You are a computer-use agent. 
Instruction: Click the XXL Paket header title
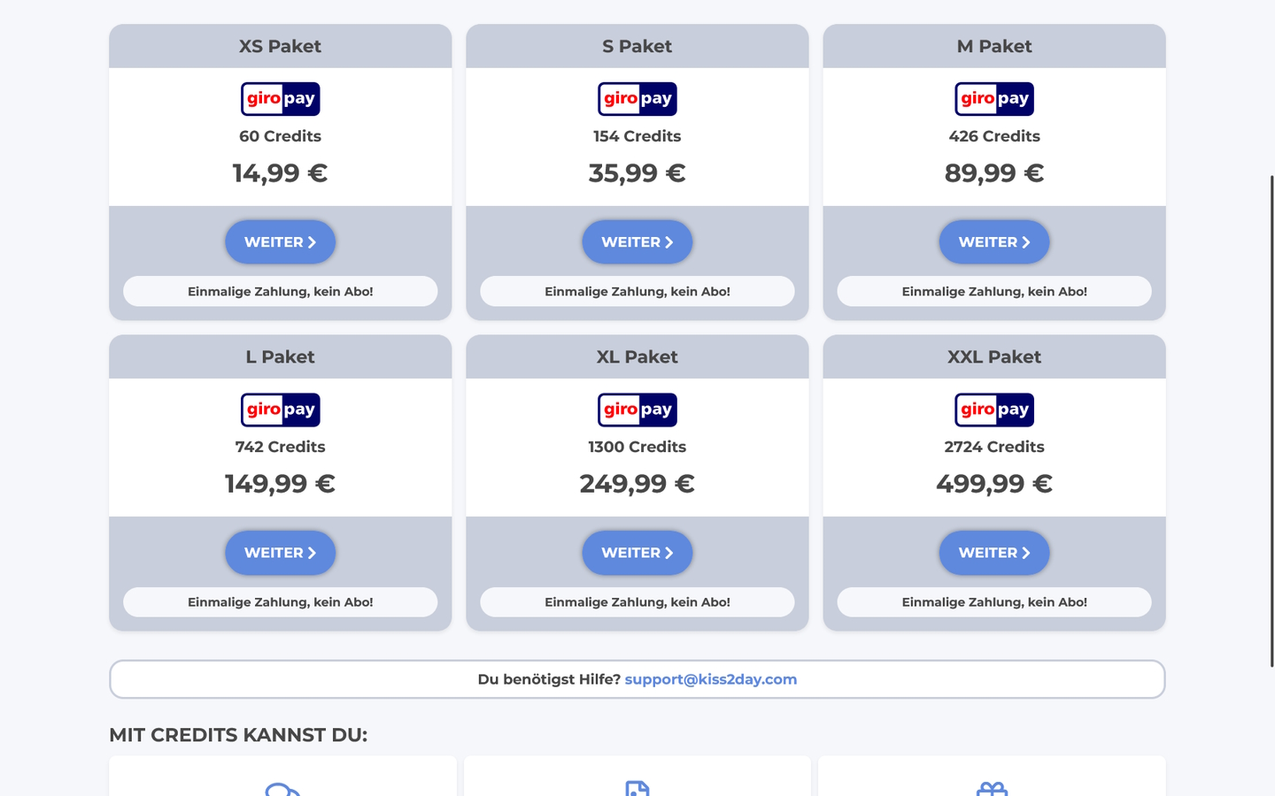[x=993, y=356]
